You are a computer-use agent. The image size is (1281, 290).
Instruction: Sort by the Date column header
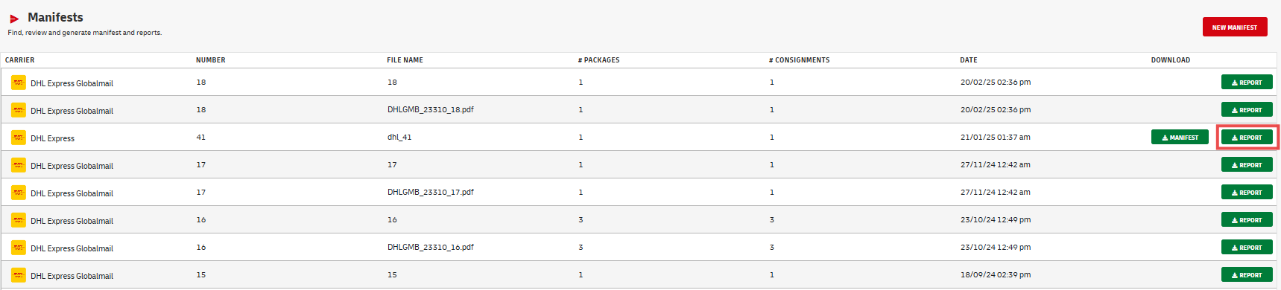click(969, 60)
